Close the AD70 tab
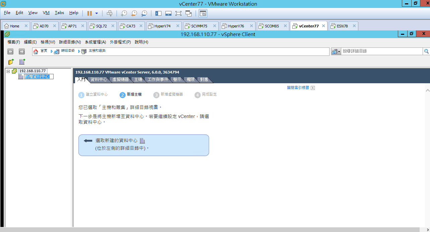 tap(55, 26)
